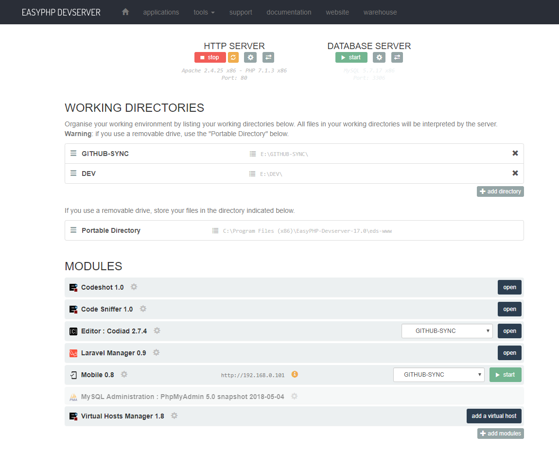
Task: Go to the home icon in navbar
Action: tap(125, 12)
